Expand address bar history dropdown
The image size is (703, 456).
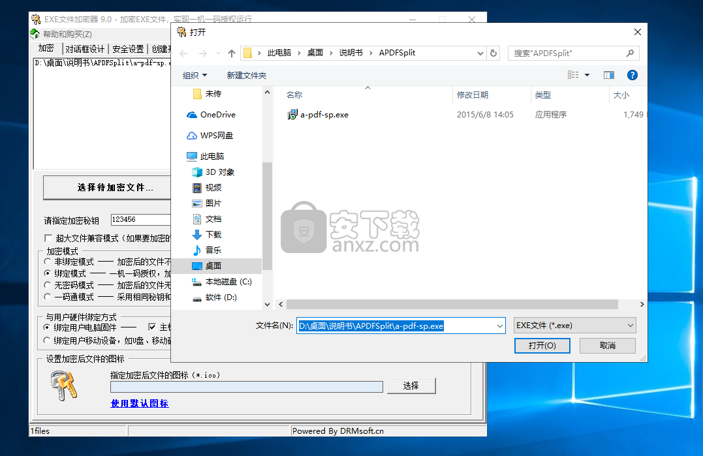pos(480,53)
